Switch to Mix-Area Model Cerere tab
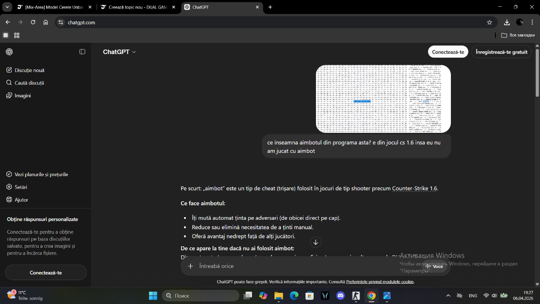The height and width of the screenshot is (304, 540). (x=54, y=7)
